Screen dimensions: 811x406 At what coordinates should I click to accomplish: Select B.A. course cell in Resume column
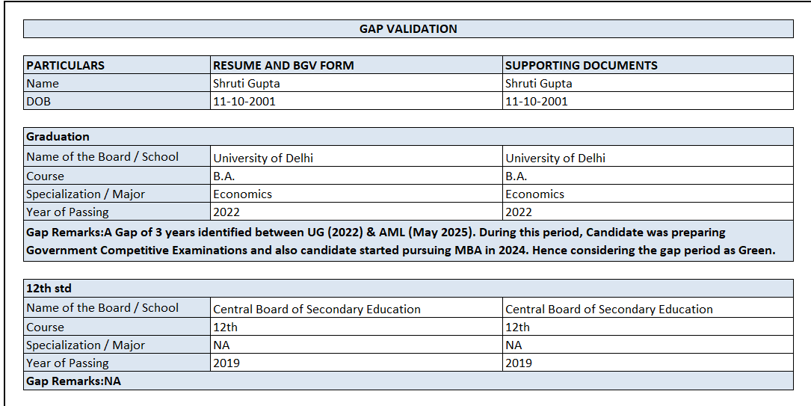224,176
